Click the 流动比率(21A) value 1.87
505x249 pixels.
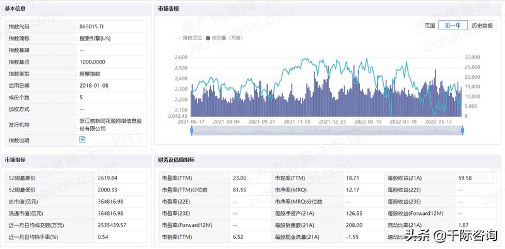(463, 225)
